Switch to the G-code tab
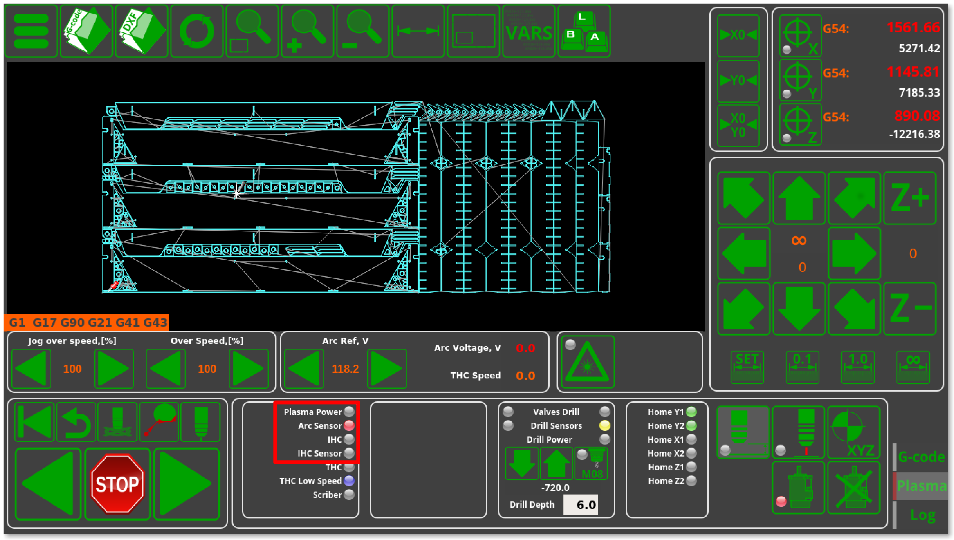This screenshot has width=954, height=540. 921,457
